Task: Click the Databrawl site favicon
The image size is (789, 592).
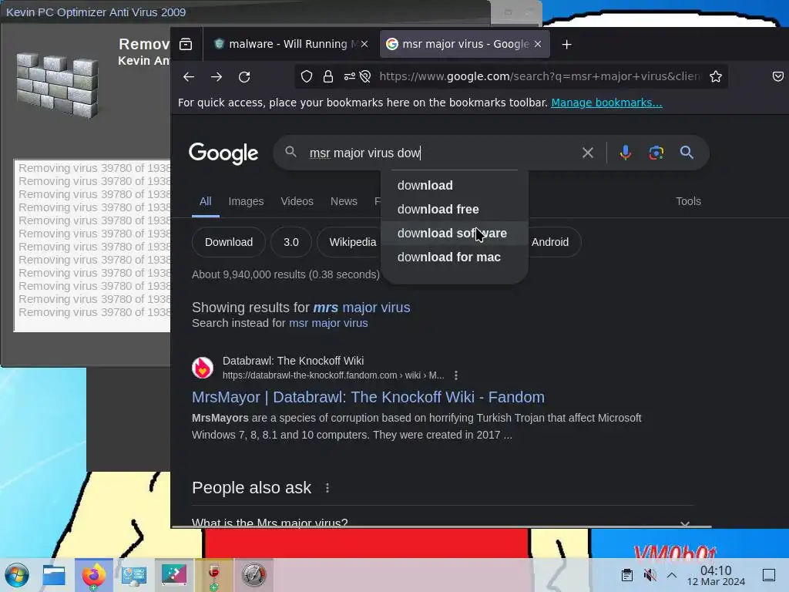Action: (x=203, y=368)
